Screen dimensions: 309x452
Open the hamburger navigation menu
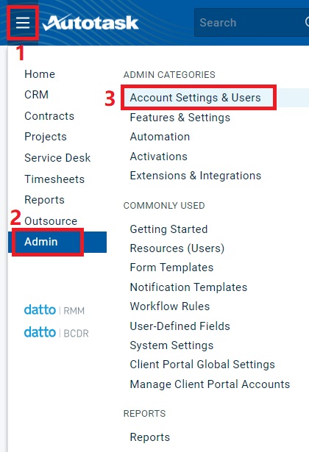point(23,23)
